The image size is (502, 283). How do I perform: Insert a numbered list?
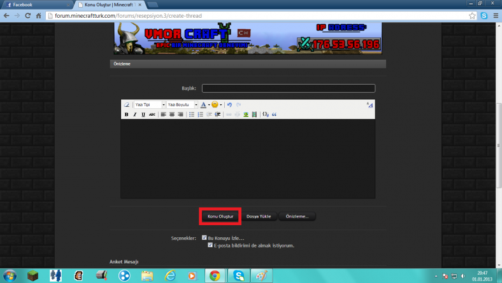(201, 114)
